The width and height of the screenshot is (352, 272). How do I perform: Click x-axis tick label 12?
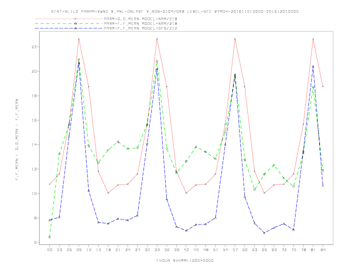[89, 250]
